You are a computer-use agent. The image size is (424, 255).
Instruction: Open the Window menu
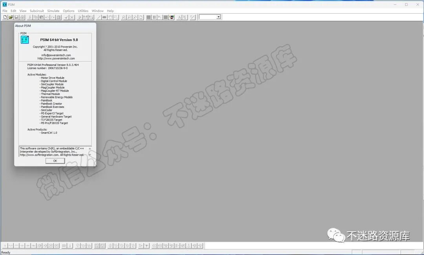98,11
